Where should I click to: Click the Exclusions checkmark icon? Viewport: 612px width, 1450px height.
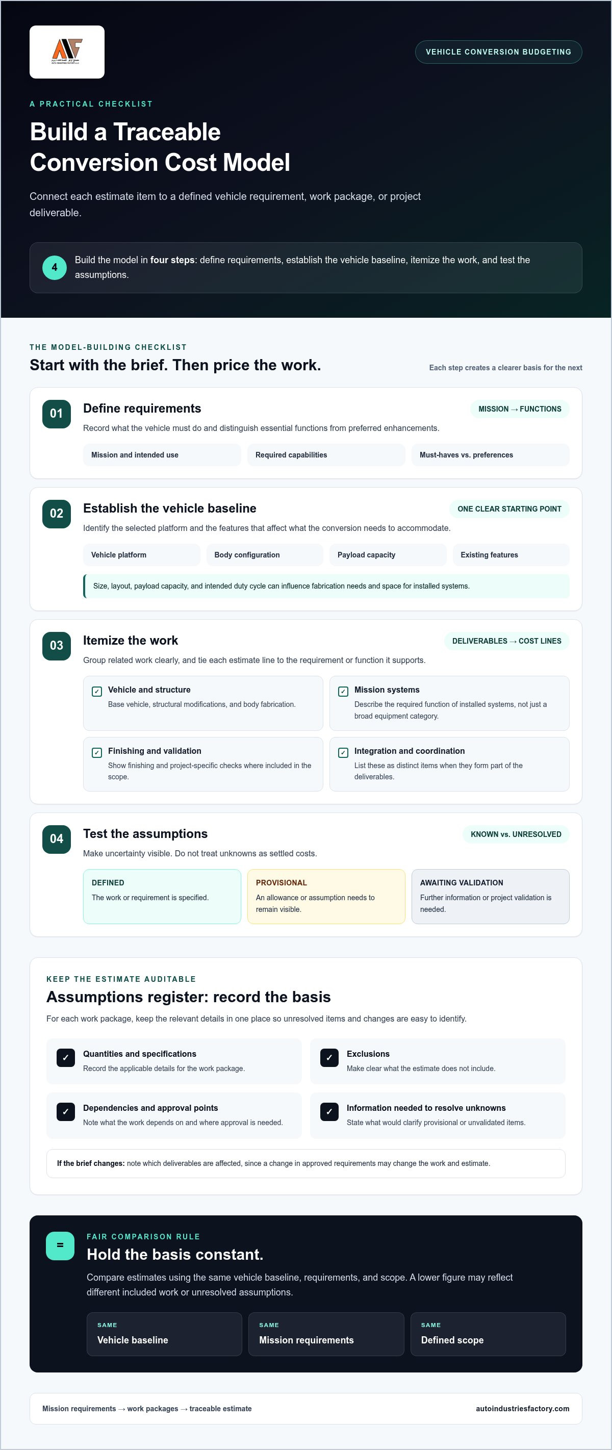click(x=329, y=1058)
